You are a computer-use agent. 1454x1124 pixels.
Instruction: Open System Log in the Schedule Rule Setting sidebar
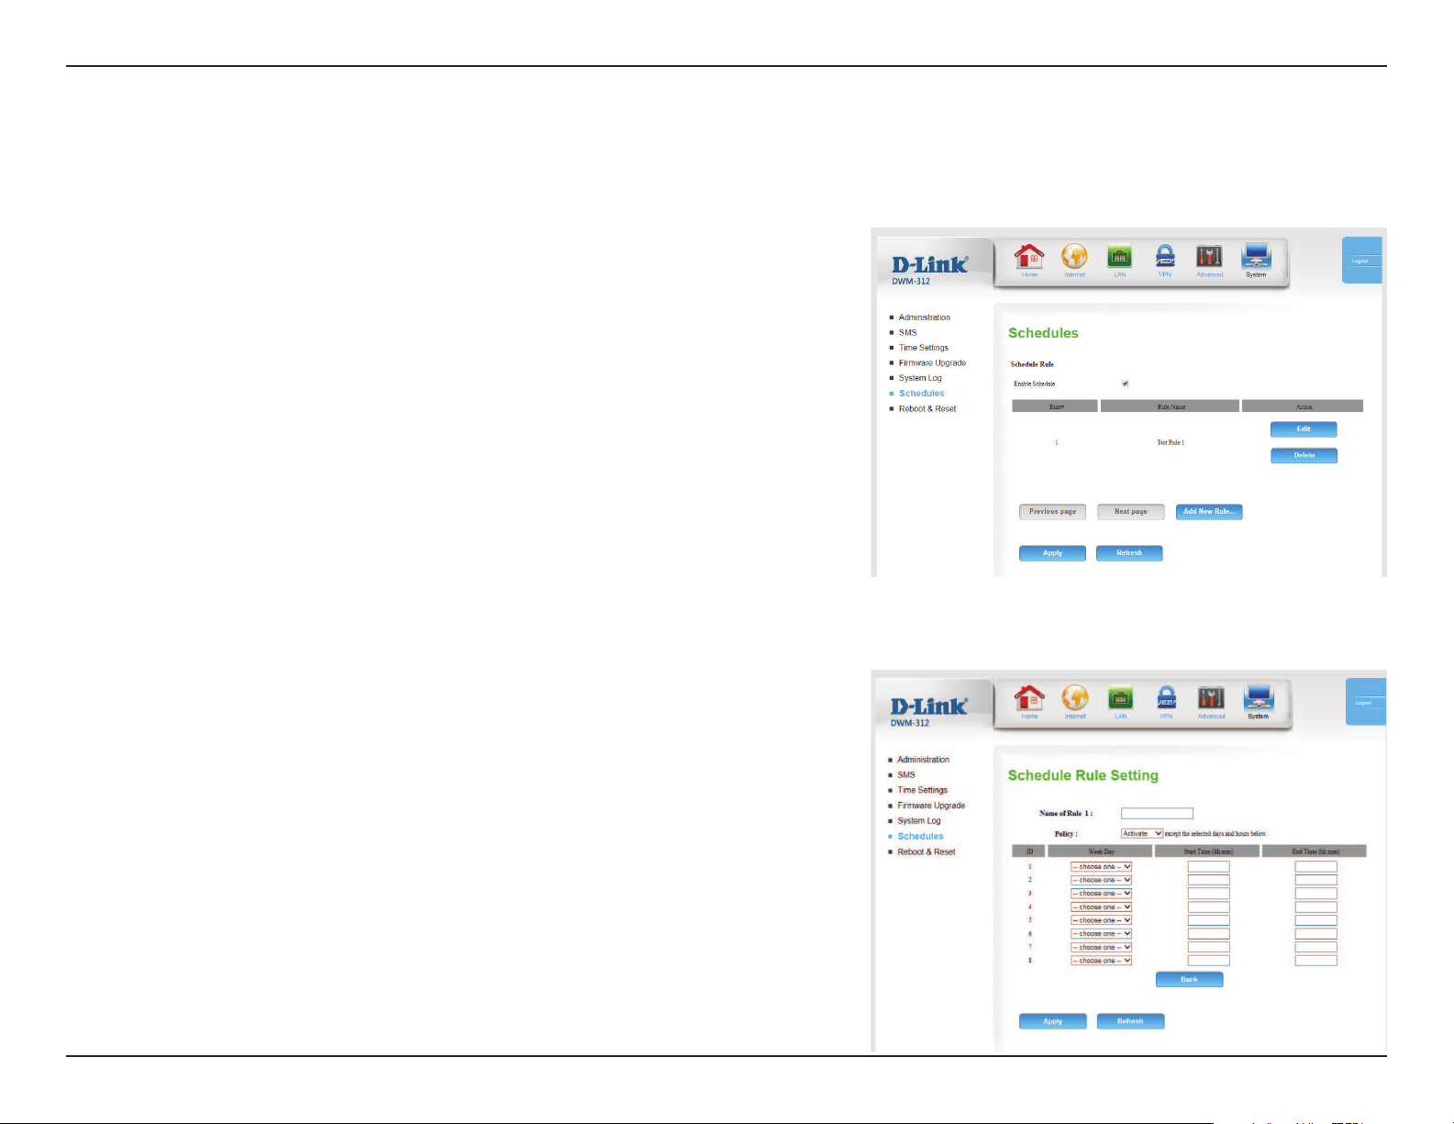pos(919,821)
